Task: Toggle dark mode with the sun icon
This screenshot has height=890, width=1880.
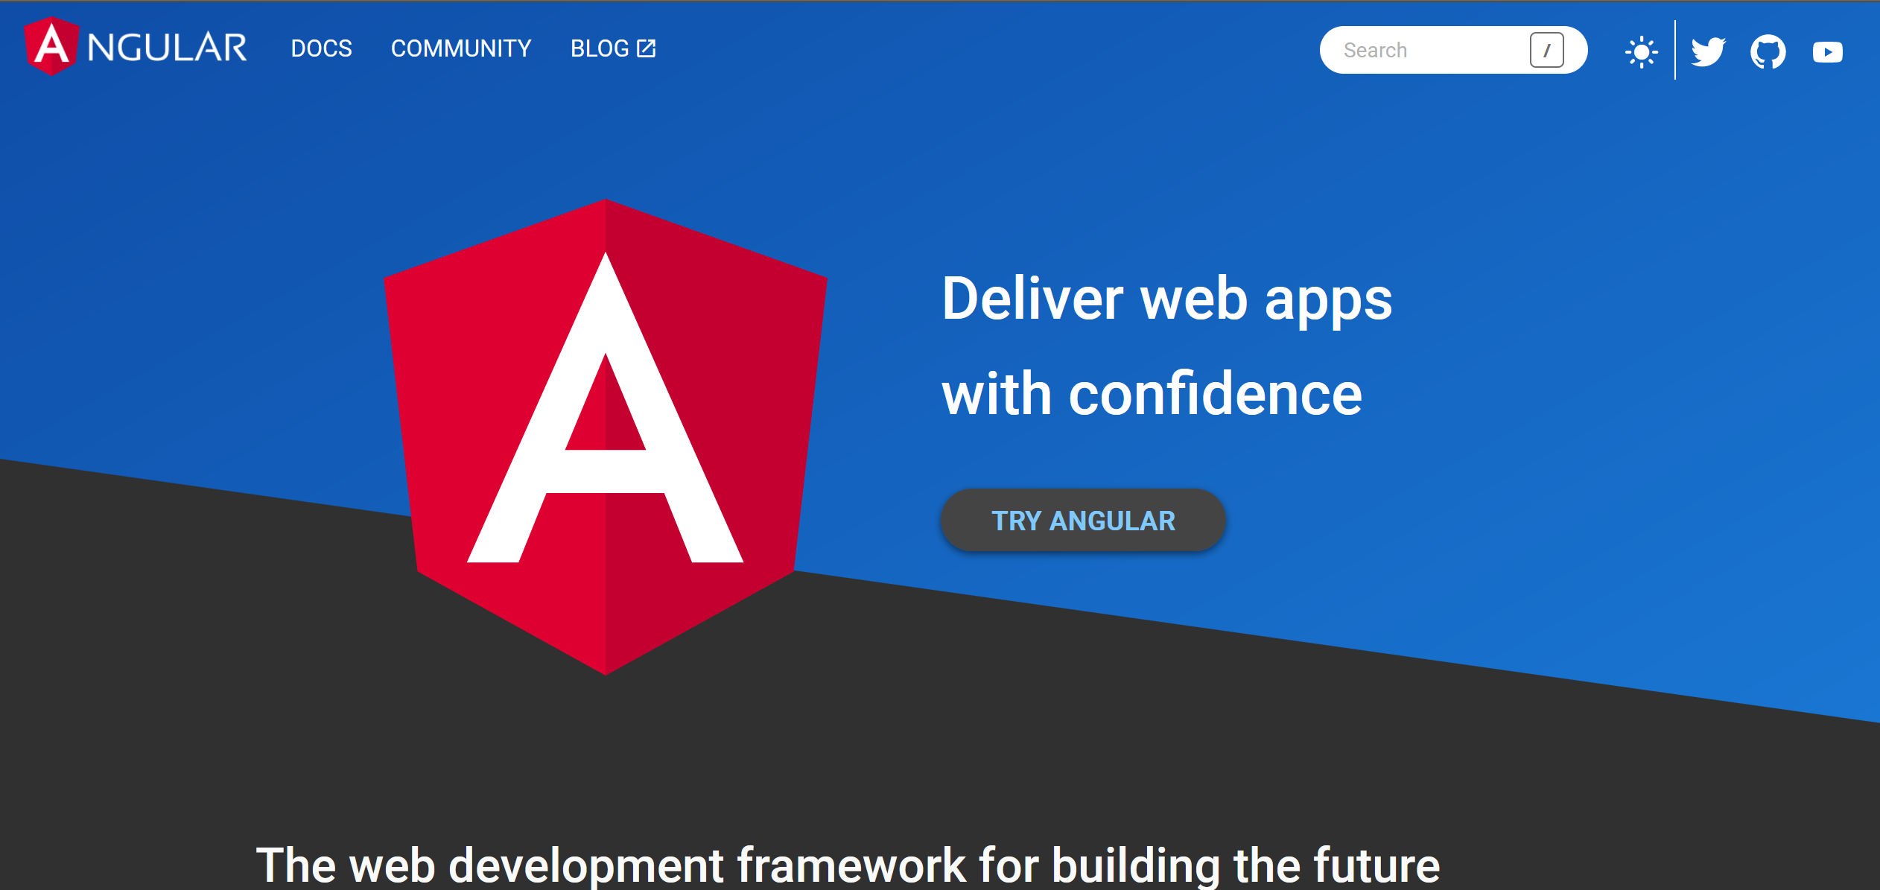Action: [x=1641, y=51]
